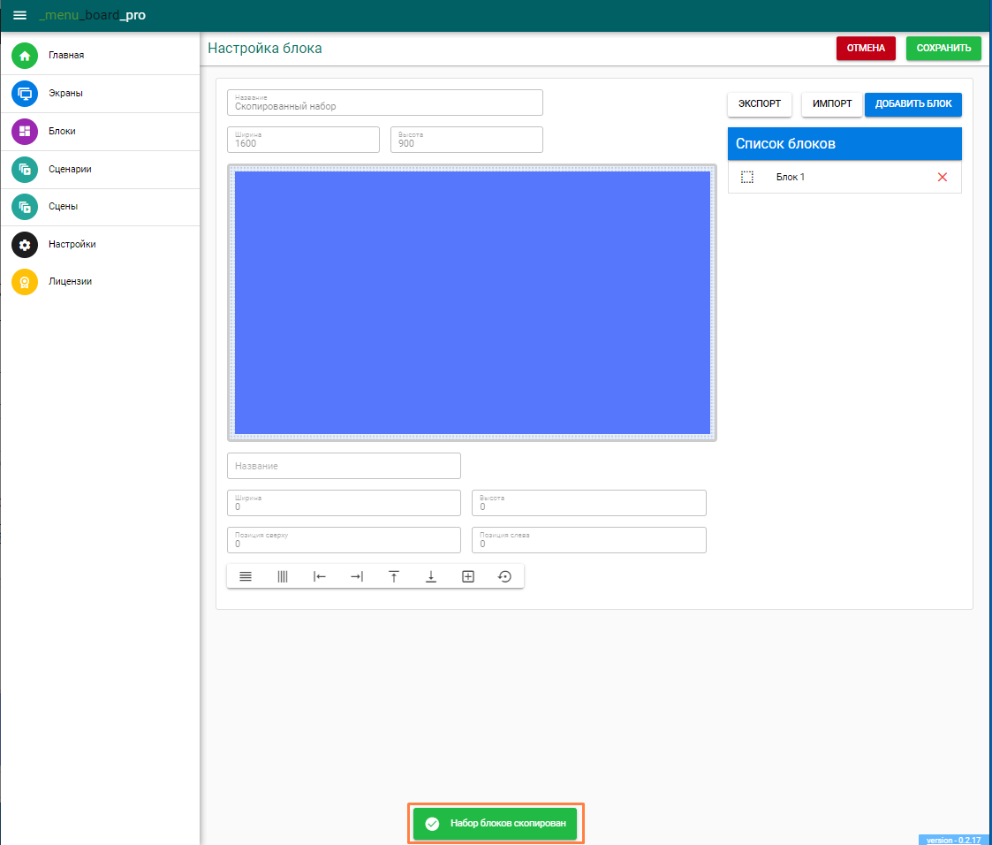Delete Блок 1 with red X
Viewport: 992px width, 845px height.
(942, 177)
